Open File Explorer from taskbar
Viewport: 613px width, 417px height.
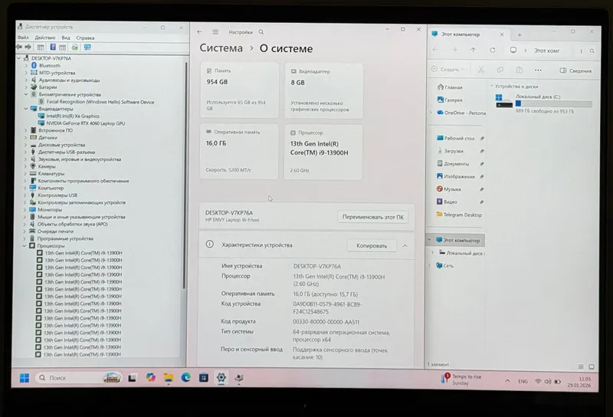point(169,377)
